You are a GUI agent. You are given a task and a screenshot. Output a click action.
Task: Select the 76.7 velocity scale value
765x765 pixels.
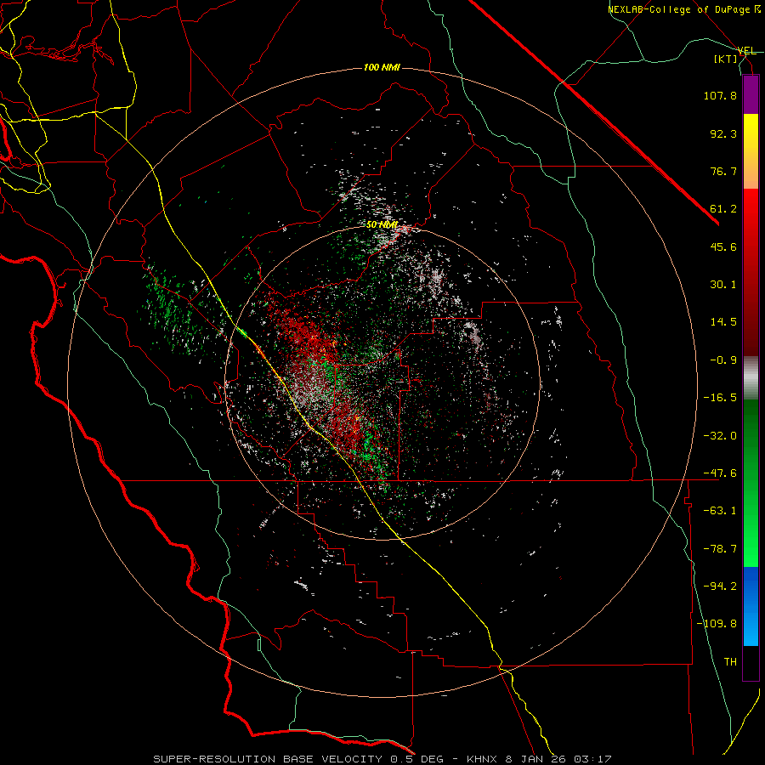coord(723,171)
